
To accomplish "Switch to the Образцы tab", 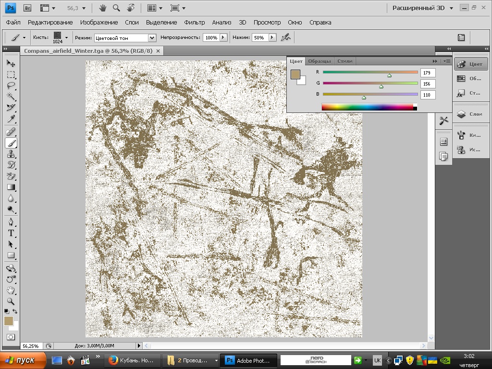I will pos(319,61).
